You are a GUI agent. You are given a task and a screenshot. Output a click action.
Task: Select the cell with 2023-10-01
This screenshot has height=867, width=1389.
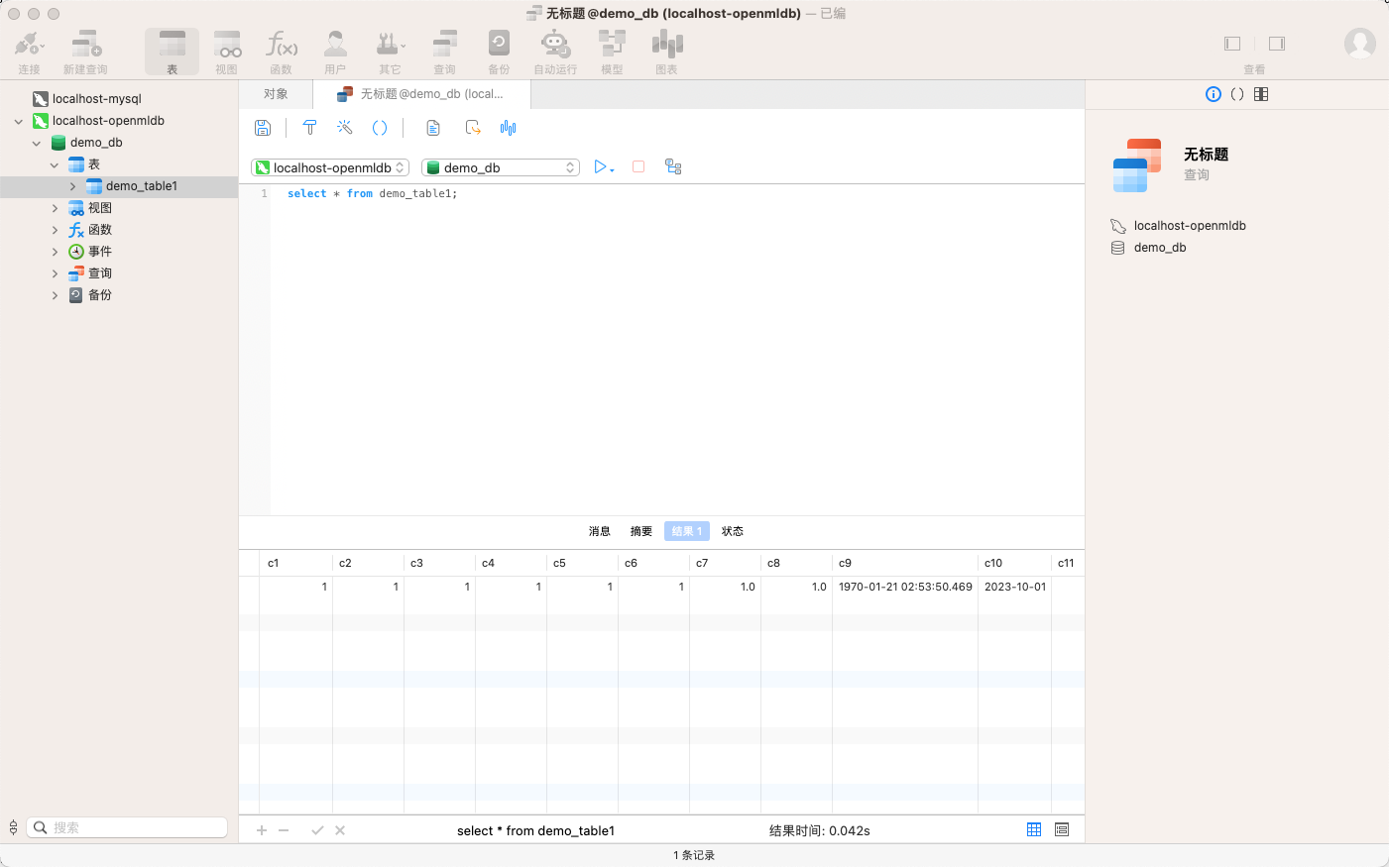tap(1014, 587)
